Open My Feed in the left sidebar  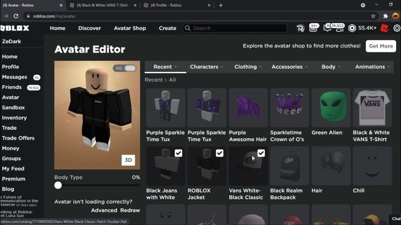pos(13,169)
